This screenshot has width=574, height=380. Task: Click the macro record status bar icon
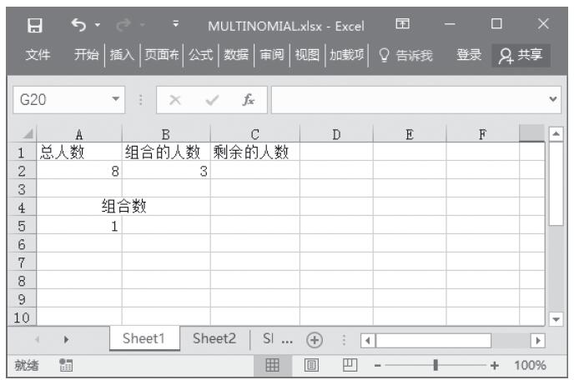click(x=65, y=365)
